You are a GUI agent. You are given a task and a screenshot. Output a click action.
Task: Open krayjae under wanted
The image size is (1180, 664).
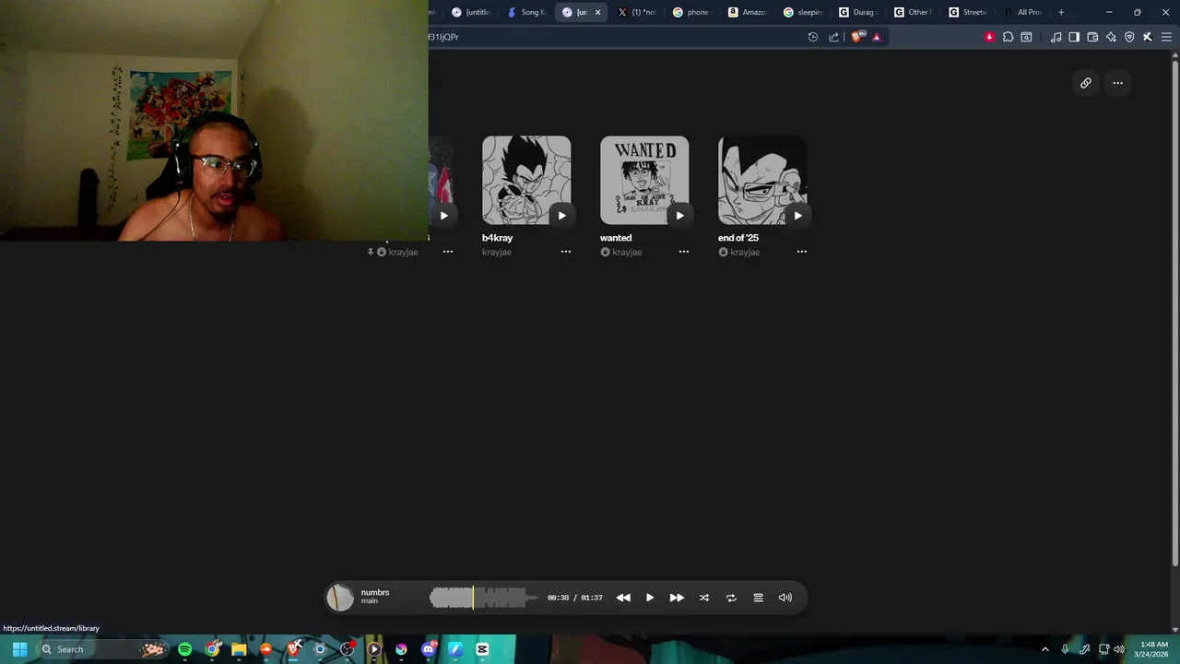pos(627,252)
